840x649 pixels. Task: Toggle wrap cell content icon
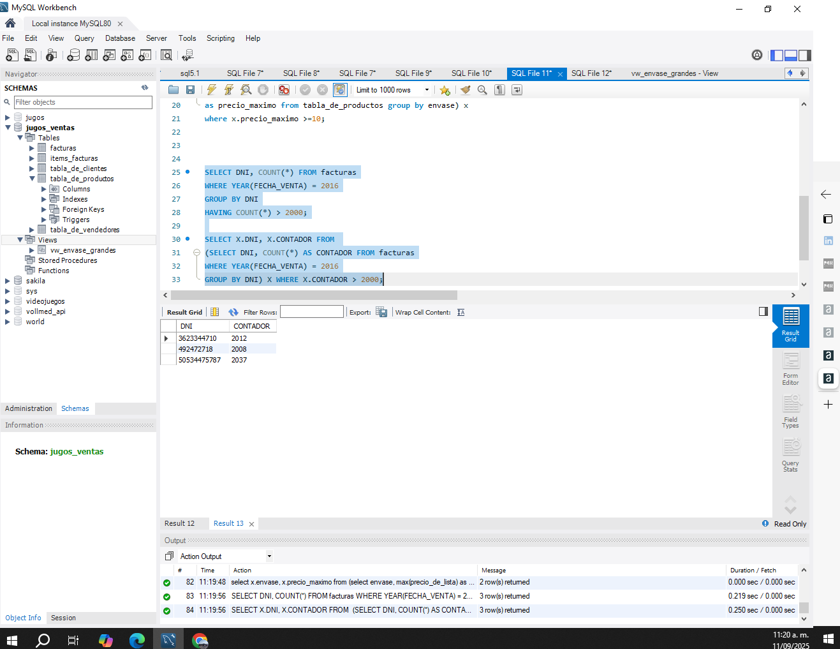click(x=461, y=312)
